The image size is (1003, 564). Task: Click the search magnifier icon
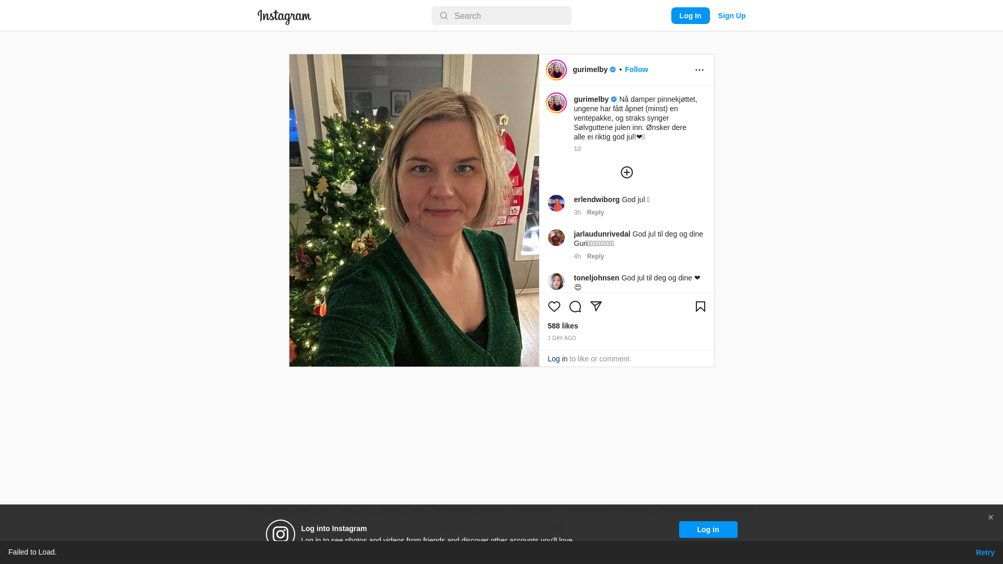click(x=444, y=16)
